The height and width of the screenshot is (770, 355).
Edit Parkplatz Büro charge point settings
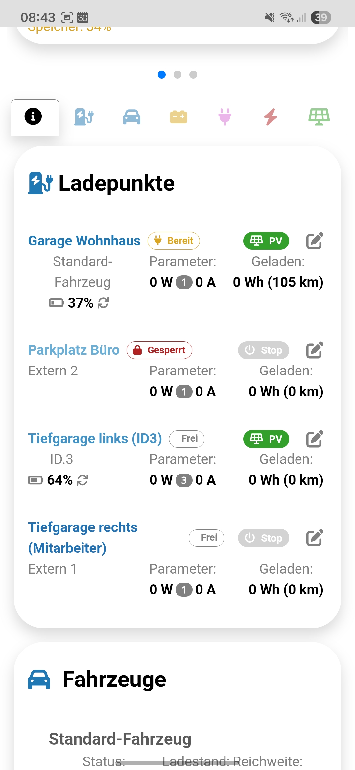315,350
